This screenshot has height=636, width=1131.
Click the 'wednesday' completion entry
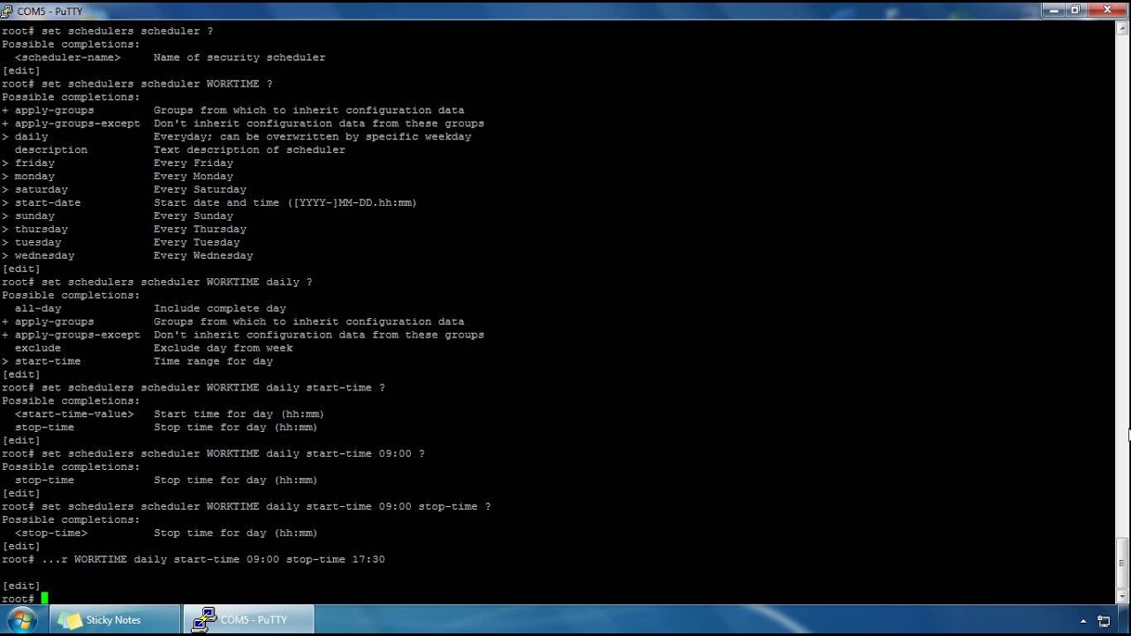coord(44,256)
